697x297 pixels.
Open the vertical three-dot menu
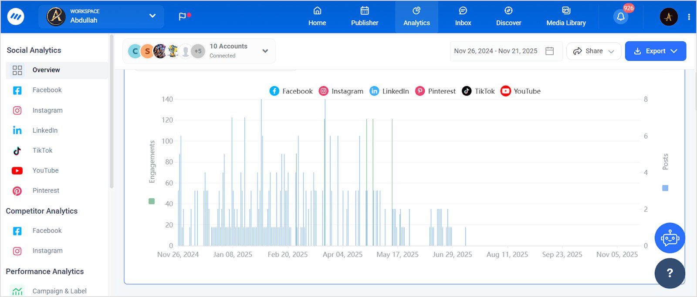click(x=689, y=17)
